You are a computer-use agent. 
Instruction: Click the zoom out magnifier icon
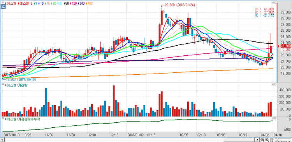(x=262, y=140)
